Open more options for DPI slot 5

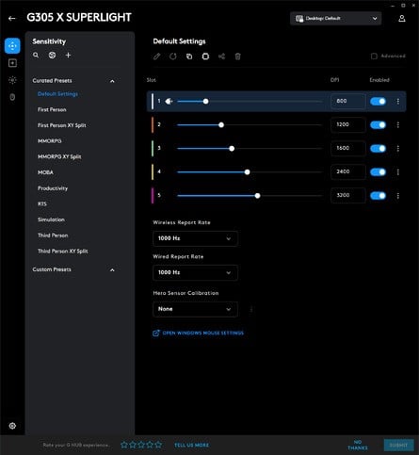pyautogui.click(x=398, y=196)
